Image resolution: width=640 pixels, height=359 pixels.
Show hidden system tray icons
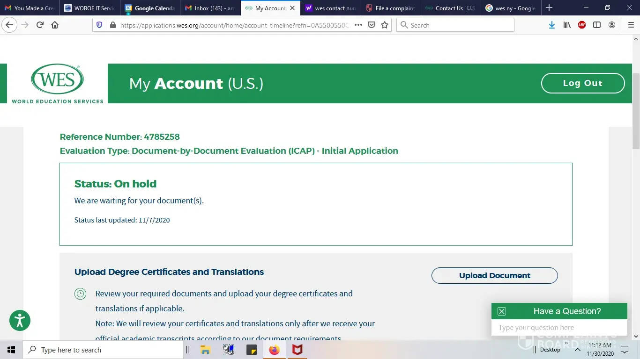(x=578, y=350)
